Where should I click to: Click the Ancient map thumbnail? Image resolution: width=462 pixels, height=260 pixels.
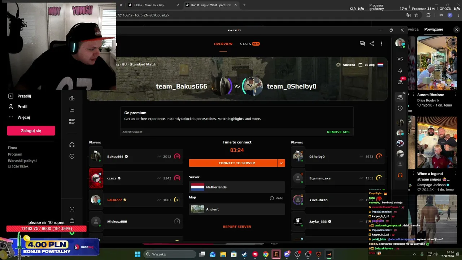(197, 209)
